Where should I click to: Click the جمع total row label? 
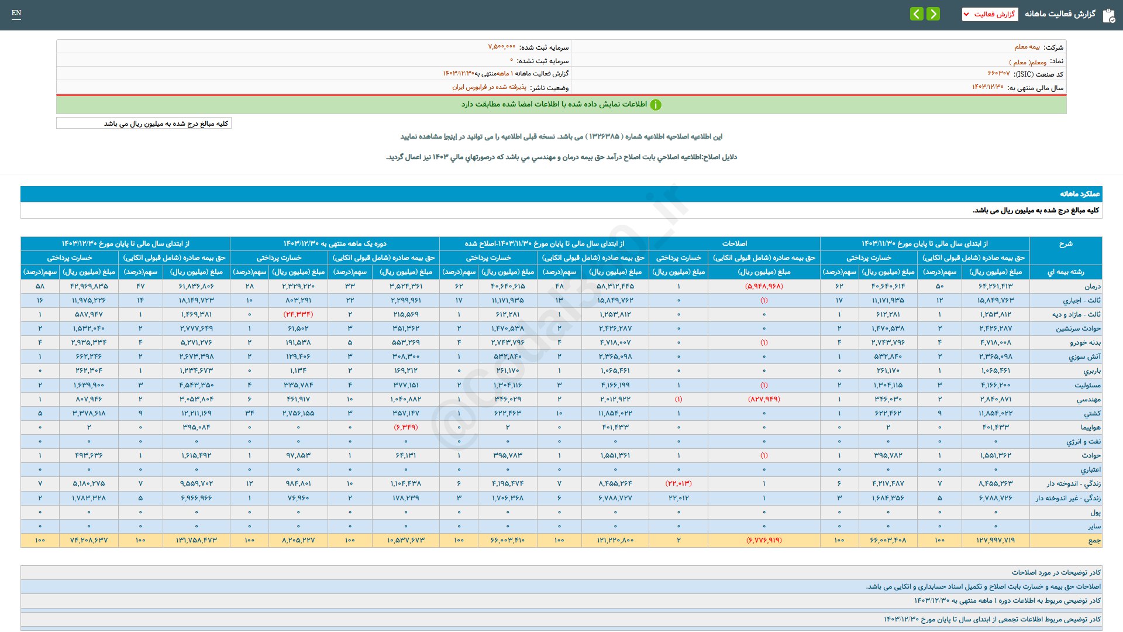[x=1094, y=540]
